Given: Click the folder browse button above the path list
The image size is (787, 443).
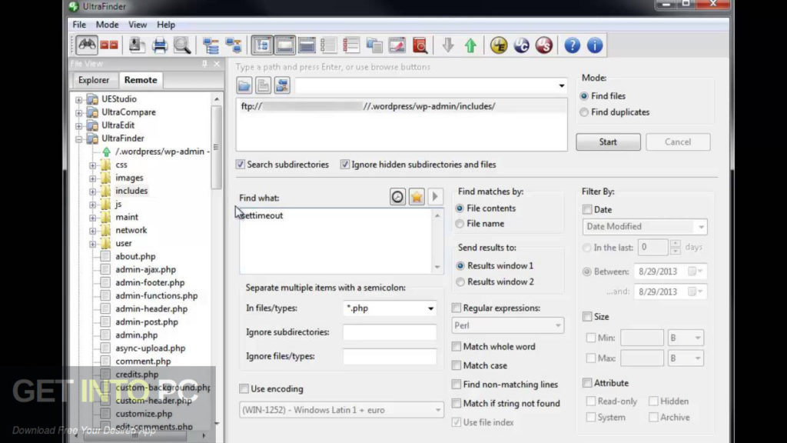Looking at the screenshot, I should tap(244, 85).
